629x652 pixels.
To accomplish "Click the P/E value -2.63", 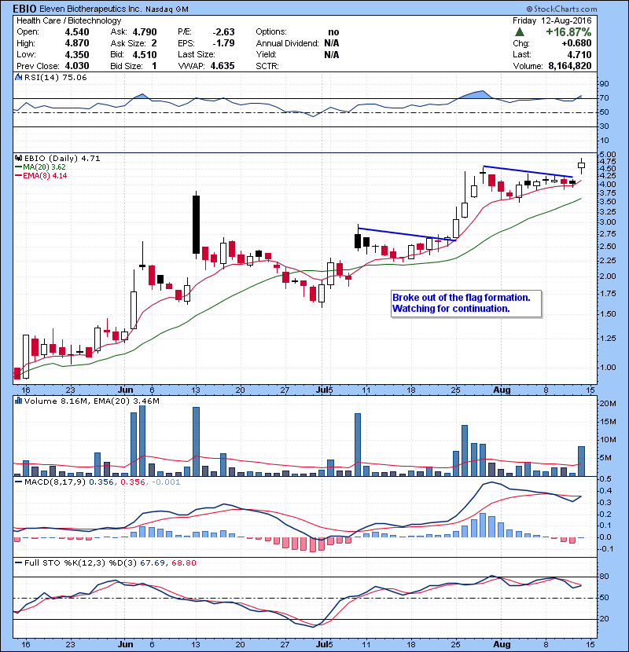I will pyautogui.click(x=224, y=32).
